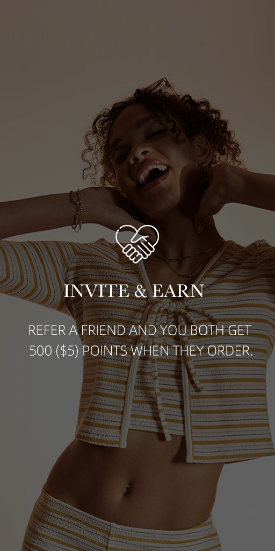Tap the '500 ($5) points when they order' text
Screen dimensions: 275x551
point(141,351)
